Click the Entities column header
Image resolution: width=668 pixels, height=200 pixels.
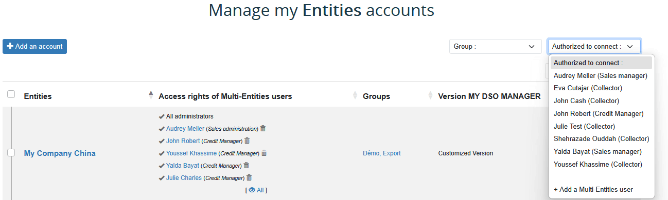[x=38, y=96]
